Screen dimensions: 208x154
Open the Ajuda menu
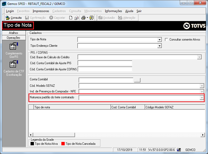click(129, 11)
